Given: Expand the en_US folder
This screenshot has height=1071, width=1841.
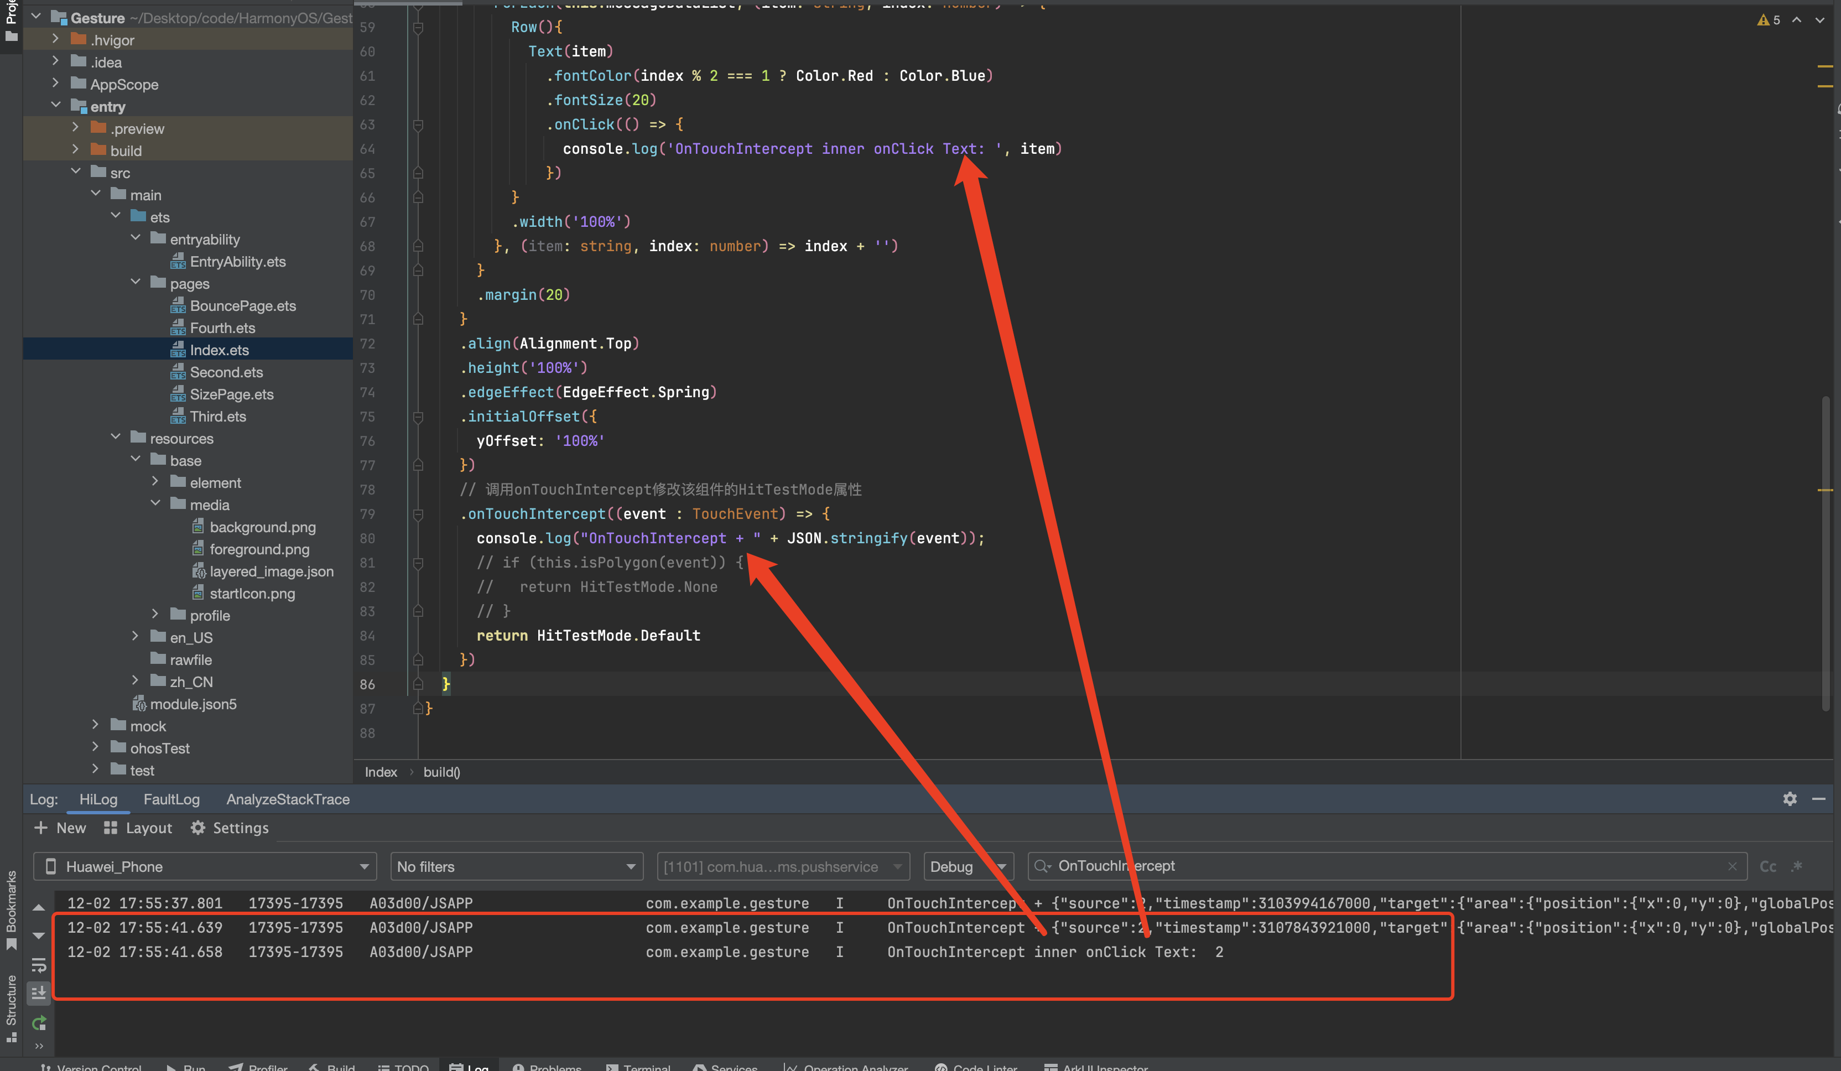Looking at the screenshot, I should (x=135, y=636).
